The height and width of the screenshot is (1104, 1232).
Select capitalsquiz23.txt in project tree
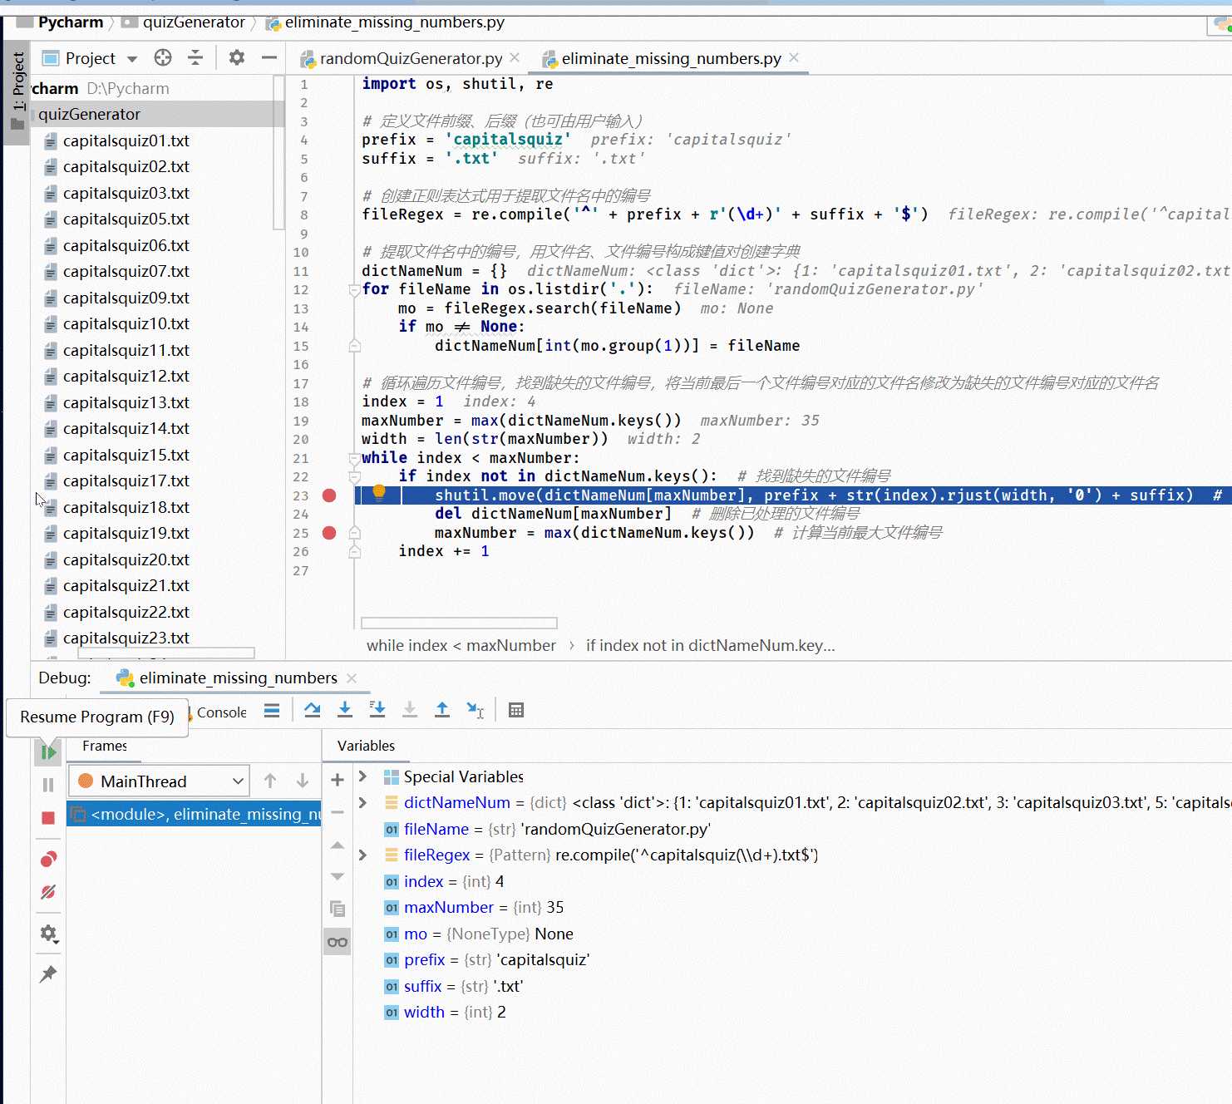point(126,638)
